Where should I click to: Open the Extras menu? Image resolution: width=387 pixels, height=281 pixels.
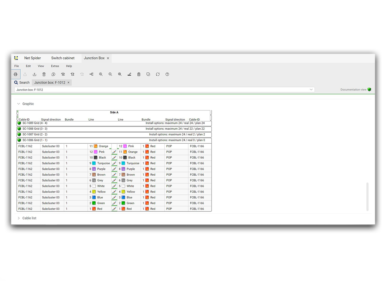coord(55,66)
